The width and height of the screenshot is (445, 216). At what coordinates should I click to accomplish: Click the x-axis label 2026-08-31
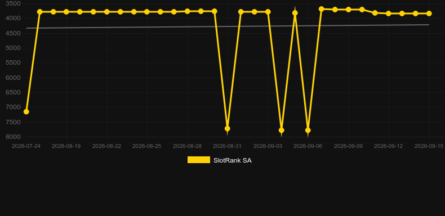(228, 146)
